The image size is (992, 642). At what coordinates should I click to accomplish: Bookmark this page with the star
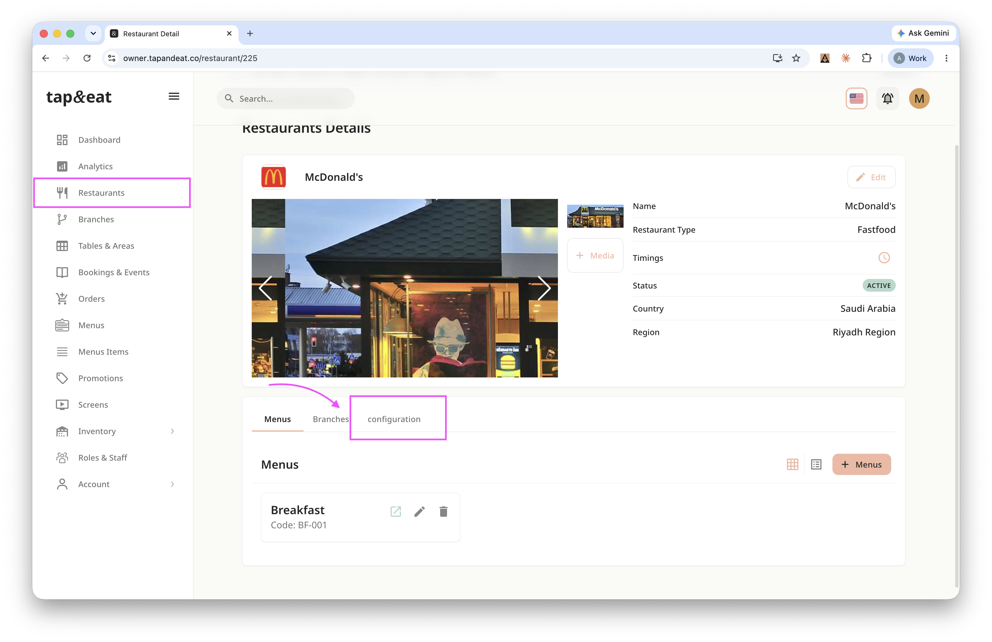796,58
